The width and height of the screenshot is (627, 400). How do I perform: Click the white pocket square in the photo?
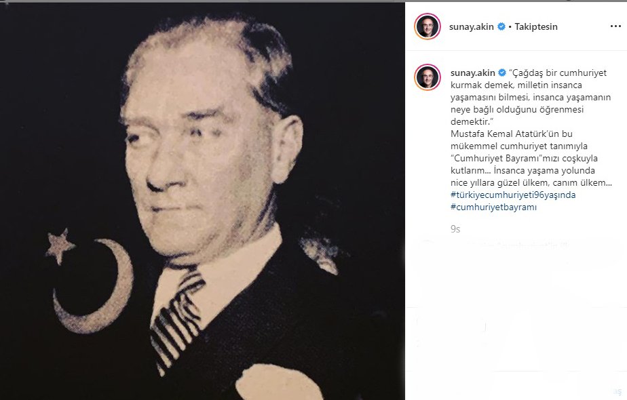(x=277, y=382)
